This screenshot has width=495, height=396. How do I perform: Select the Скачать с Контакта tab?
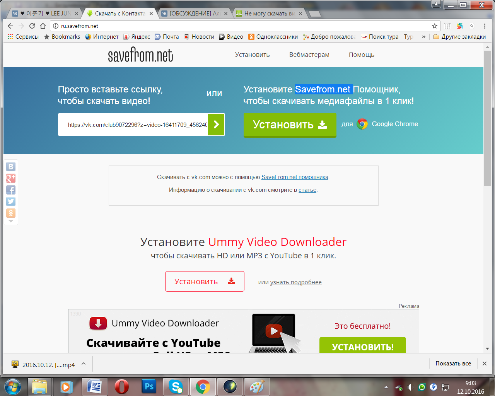coord(120,14)
